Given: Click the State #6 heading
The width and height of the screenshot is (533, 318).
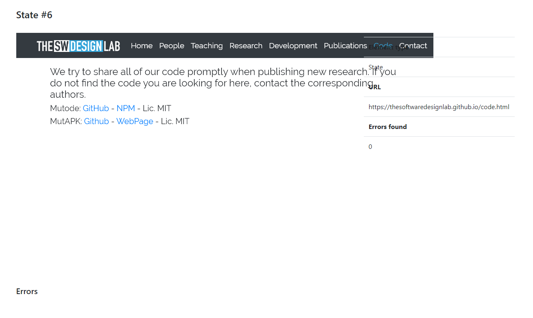Looking at the screenshot, I should coord(34,15).
